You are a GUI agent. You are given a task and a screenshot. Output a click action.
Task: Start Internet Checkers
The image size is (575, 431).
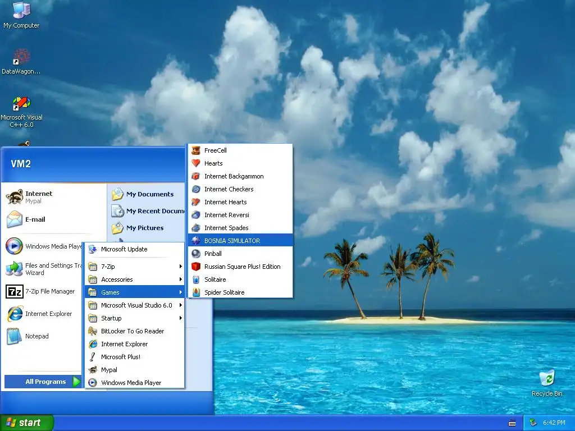point(240,189)
